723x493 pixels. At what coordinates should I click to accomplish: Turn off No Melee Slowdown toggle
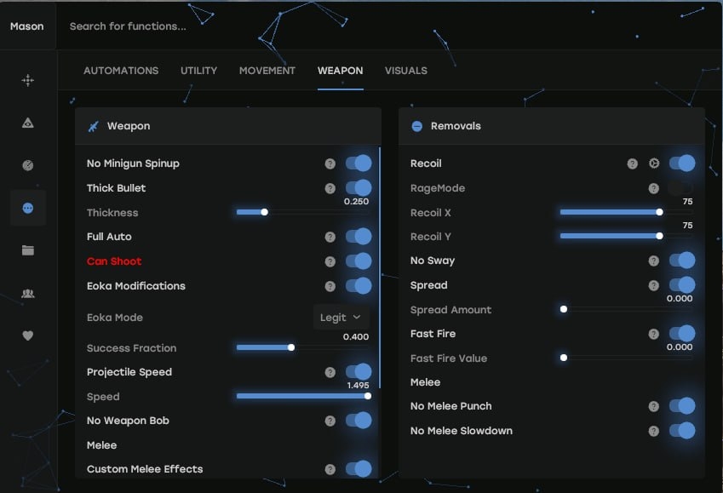682,431
